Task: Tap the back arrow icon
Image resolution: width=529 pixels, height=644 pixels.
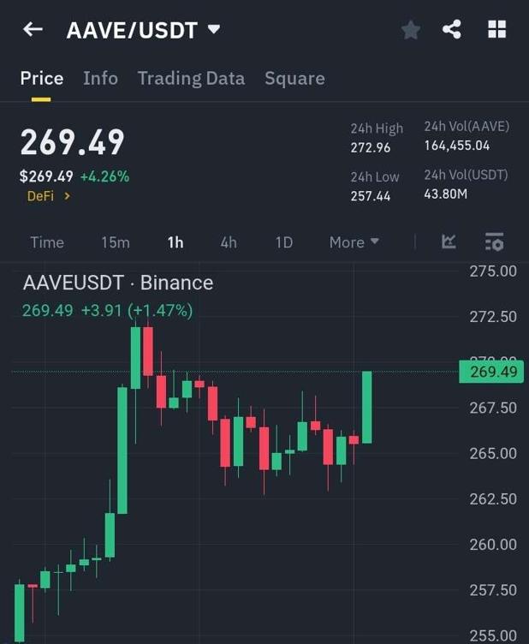Action: pos(33,30)
